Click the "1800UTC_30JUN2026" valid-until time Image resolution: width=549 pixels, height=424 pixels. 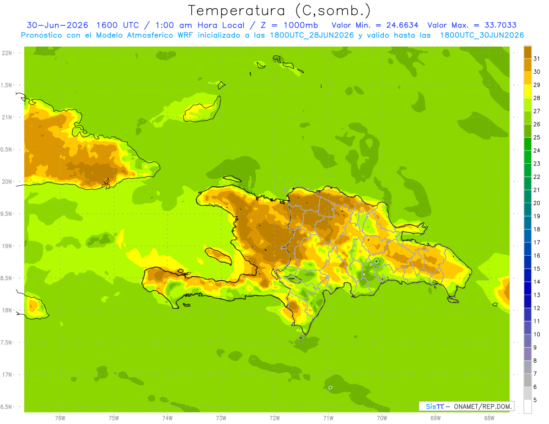[x=482, y=35]
